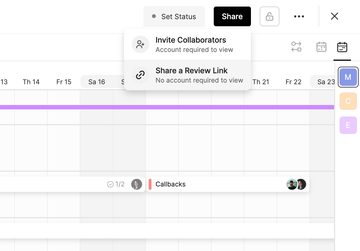Switch to the calendar grid view icon

pyautogui.click(x=321, y=47)
